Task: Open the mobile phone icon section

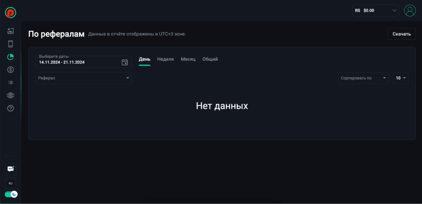Action: click(11, 44)
